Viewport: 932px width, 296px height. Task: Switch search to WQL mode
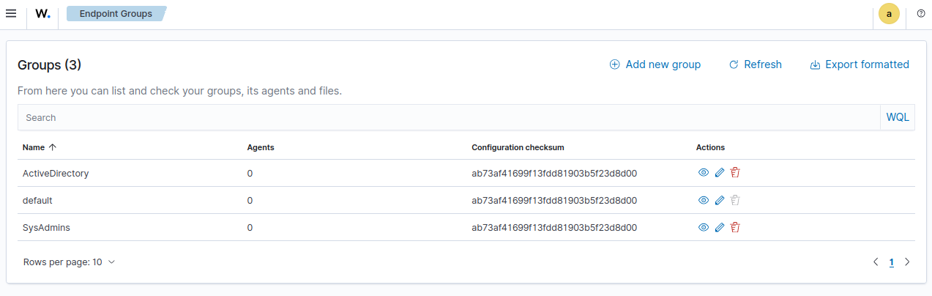click(898, 117)
